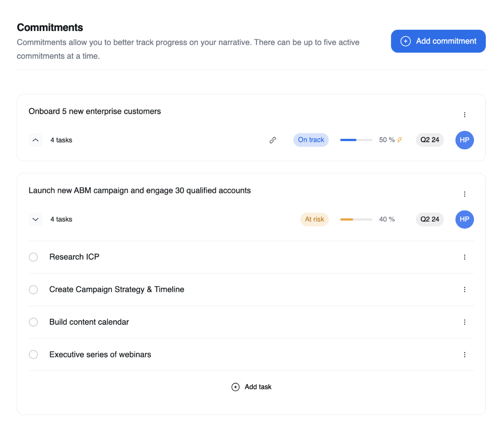
Task: Tick the Build content calendar checkbox
Action: tap(33, 322)
